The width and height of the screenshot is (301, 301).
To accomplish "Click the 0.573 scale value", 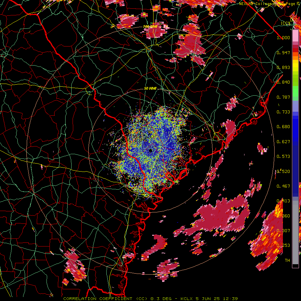I will click(283, 157).
